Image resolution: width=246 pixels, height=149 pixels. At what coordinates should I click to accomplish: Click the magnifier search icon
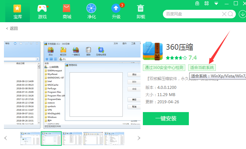231,14
